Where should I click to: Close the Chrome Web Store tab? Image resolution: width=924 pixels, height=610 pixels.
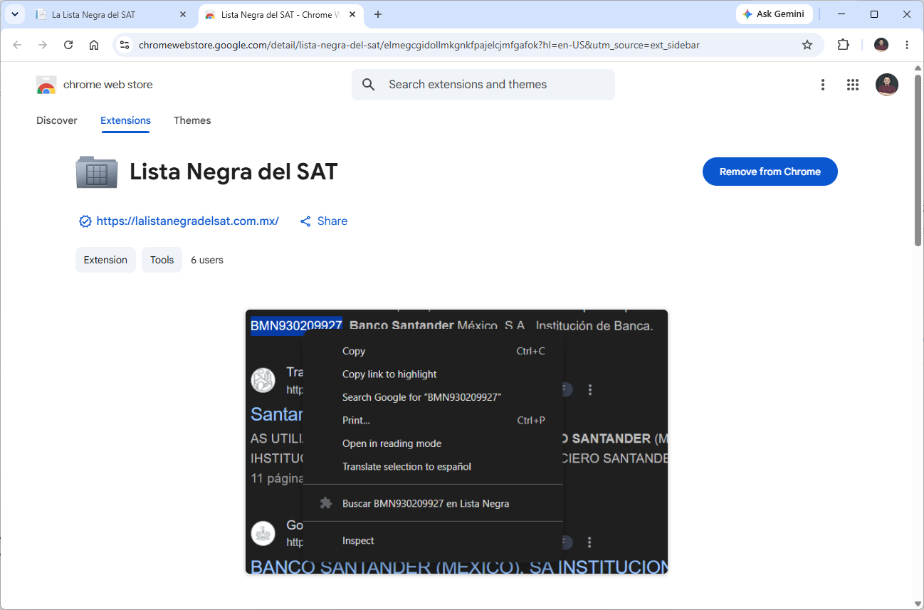click(x=353, y=14)
